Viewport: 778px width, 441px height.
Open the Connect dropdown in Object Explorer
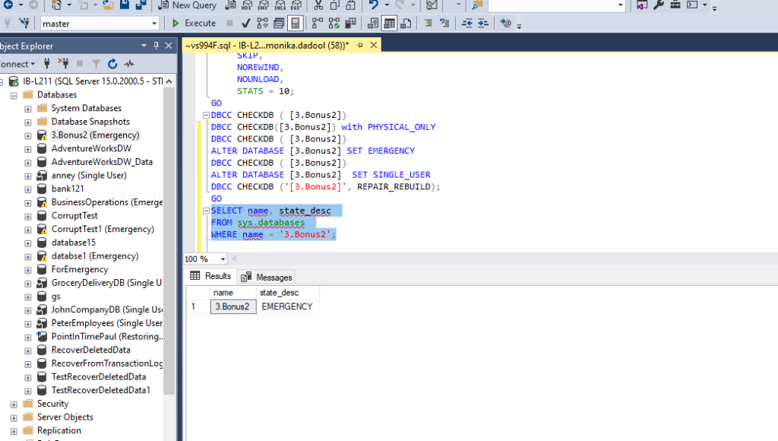19,64
